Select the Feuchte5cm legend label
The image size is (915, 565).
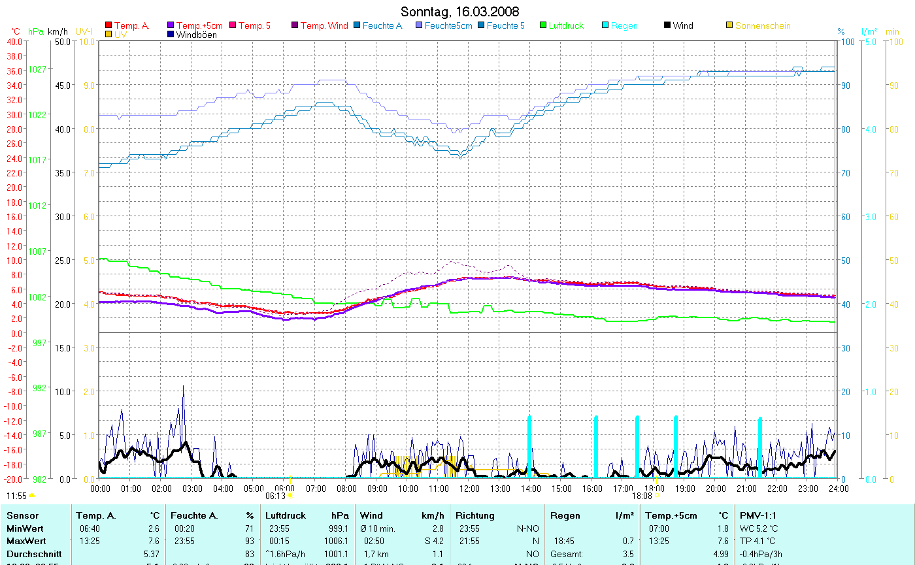tap(448, 26)
